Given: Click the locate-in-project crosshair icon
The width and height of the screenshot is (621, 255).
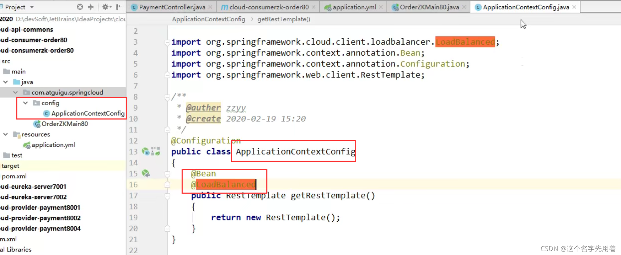Looking at the screenshot, I should (80, 7).
